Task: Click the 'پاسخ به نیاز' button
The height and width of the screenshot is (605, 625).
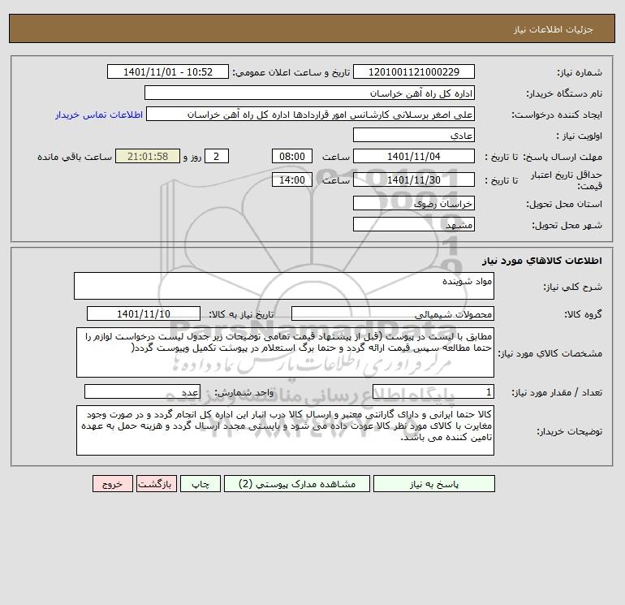Action: [434, 484]
